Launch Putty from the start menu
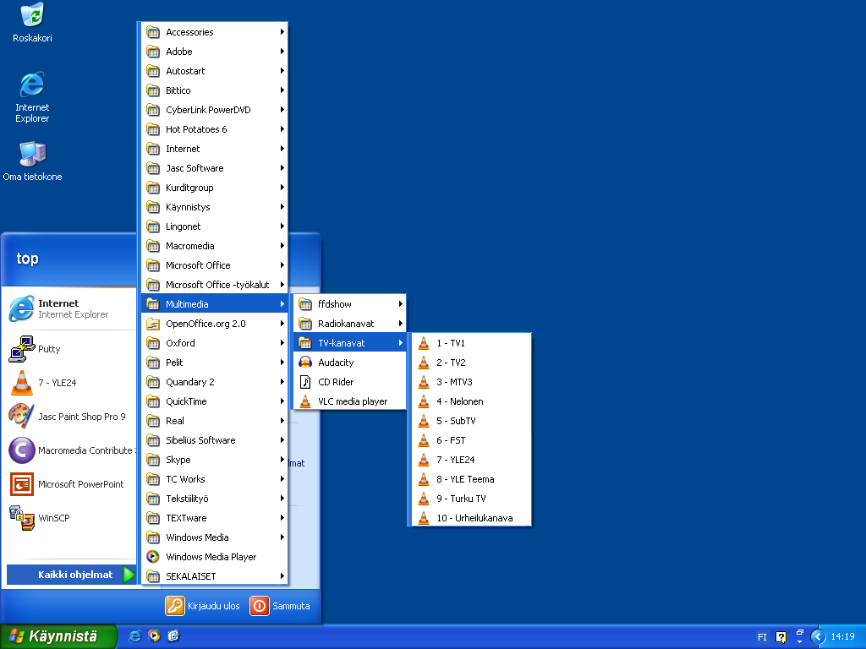Image resolution: width=866 pixels, height=649 pixels. tap(69, 349)
